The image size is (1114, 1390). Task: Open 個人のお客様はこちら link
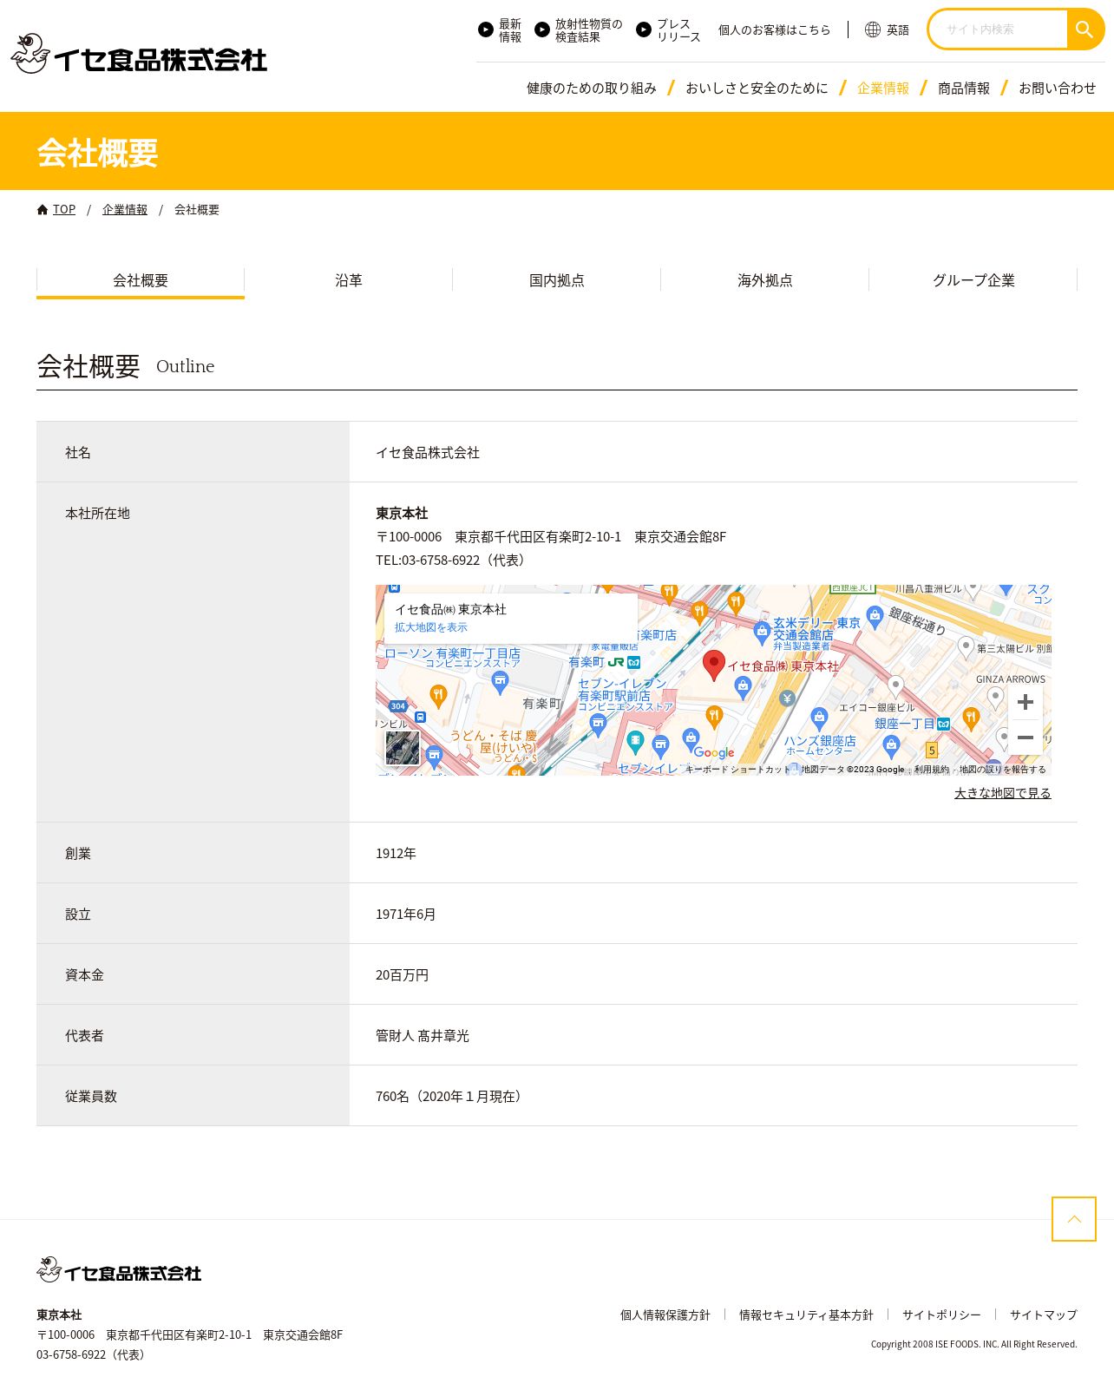point(774,30)
